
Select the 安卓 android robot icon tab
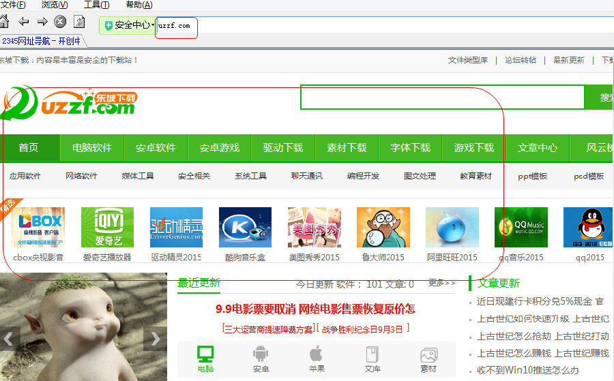click(261, 359)
